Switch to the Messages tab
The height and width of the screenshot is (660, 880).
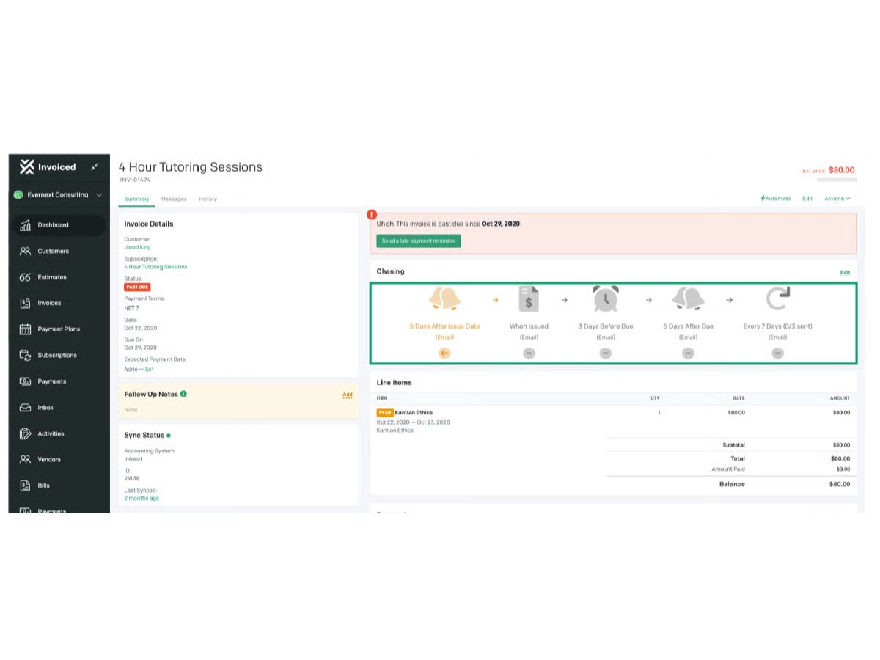pyautogui.click(x=174, y=199)
